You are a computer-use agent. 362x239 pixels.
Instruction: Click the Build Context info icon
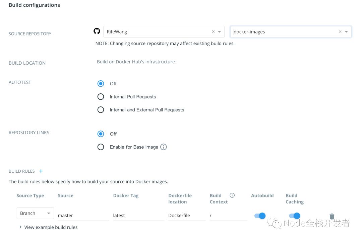(x=232, y=195)
